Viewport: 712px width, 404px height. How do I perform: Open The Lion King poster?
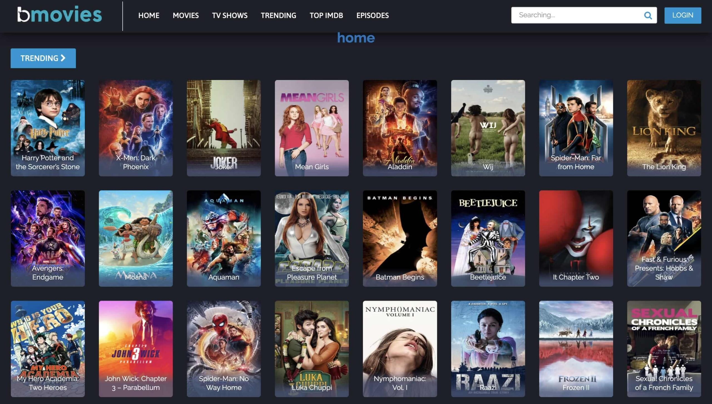tap(664, 128)
